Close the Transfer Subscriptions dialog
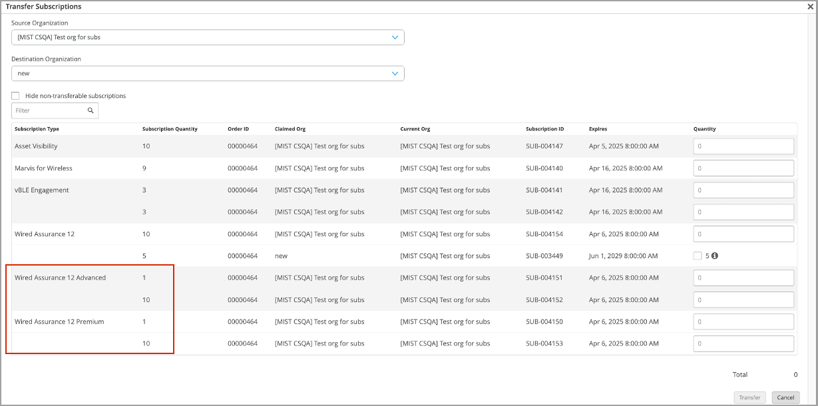The width and height of the screenshot is (818, 406). [810, 7]
